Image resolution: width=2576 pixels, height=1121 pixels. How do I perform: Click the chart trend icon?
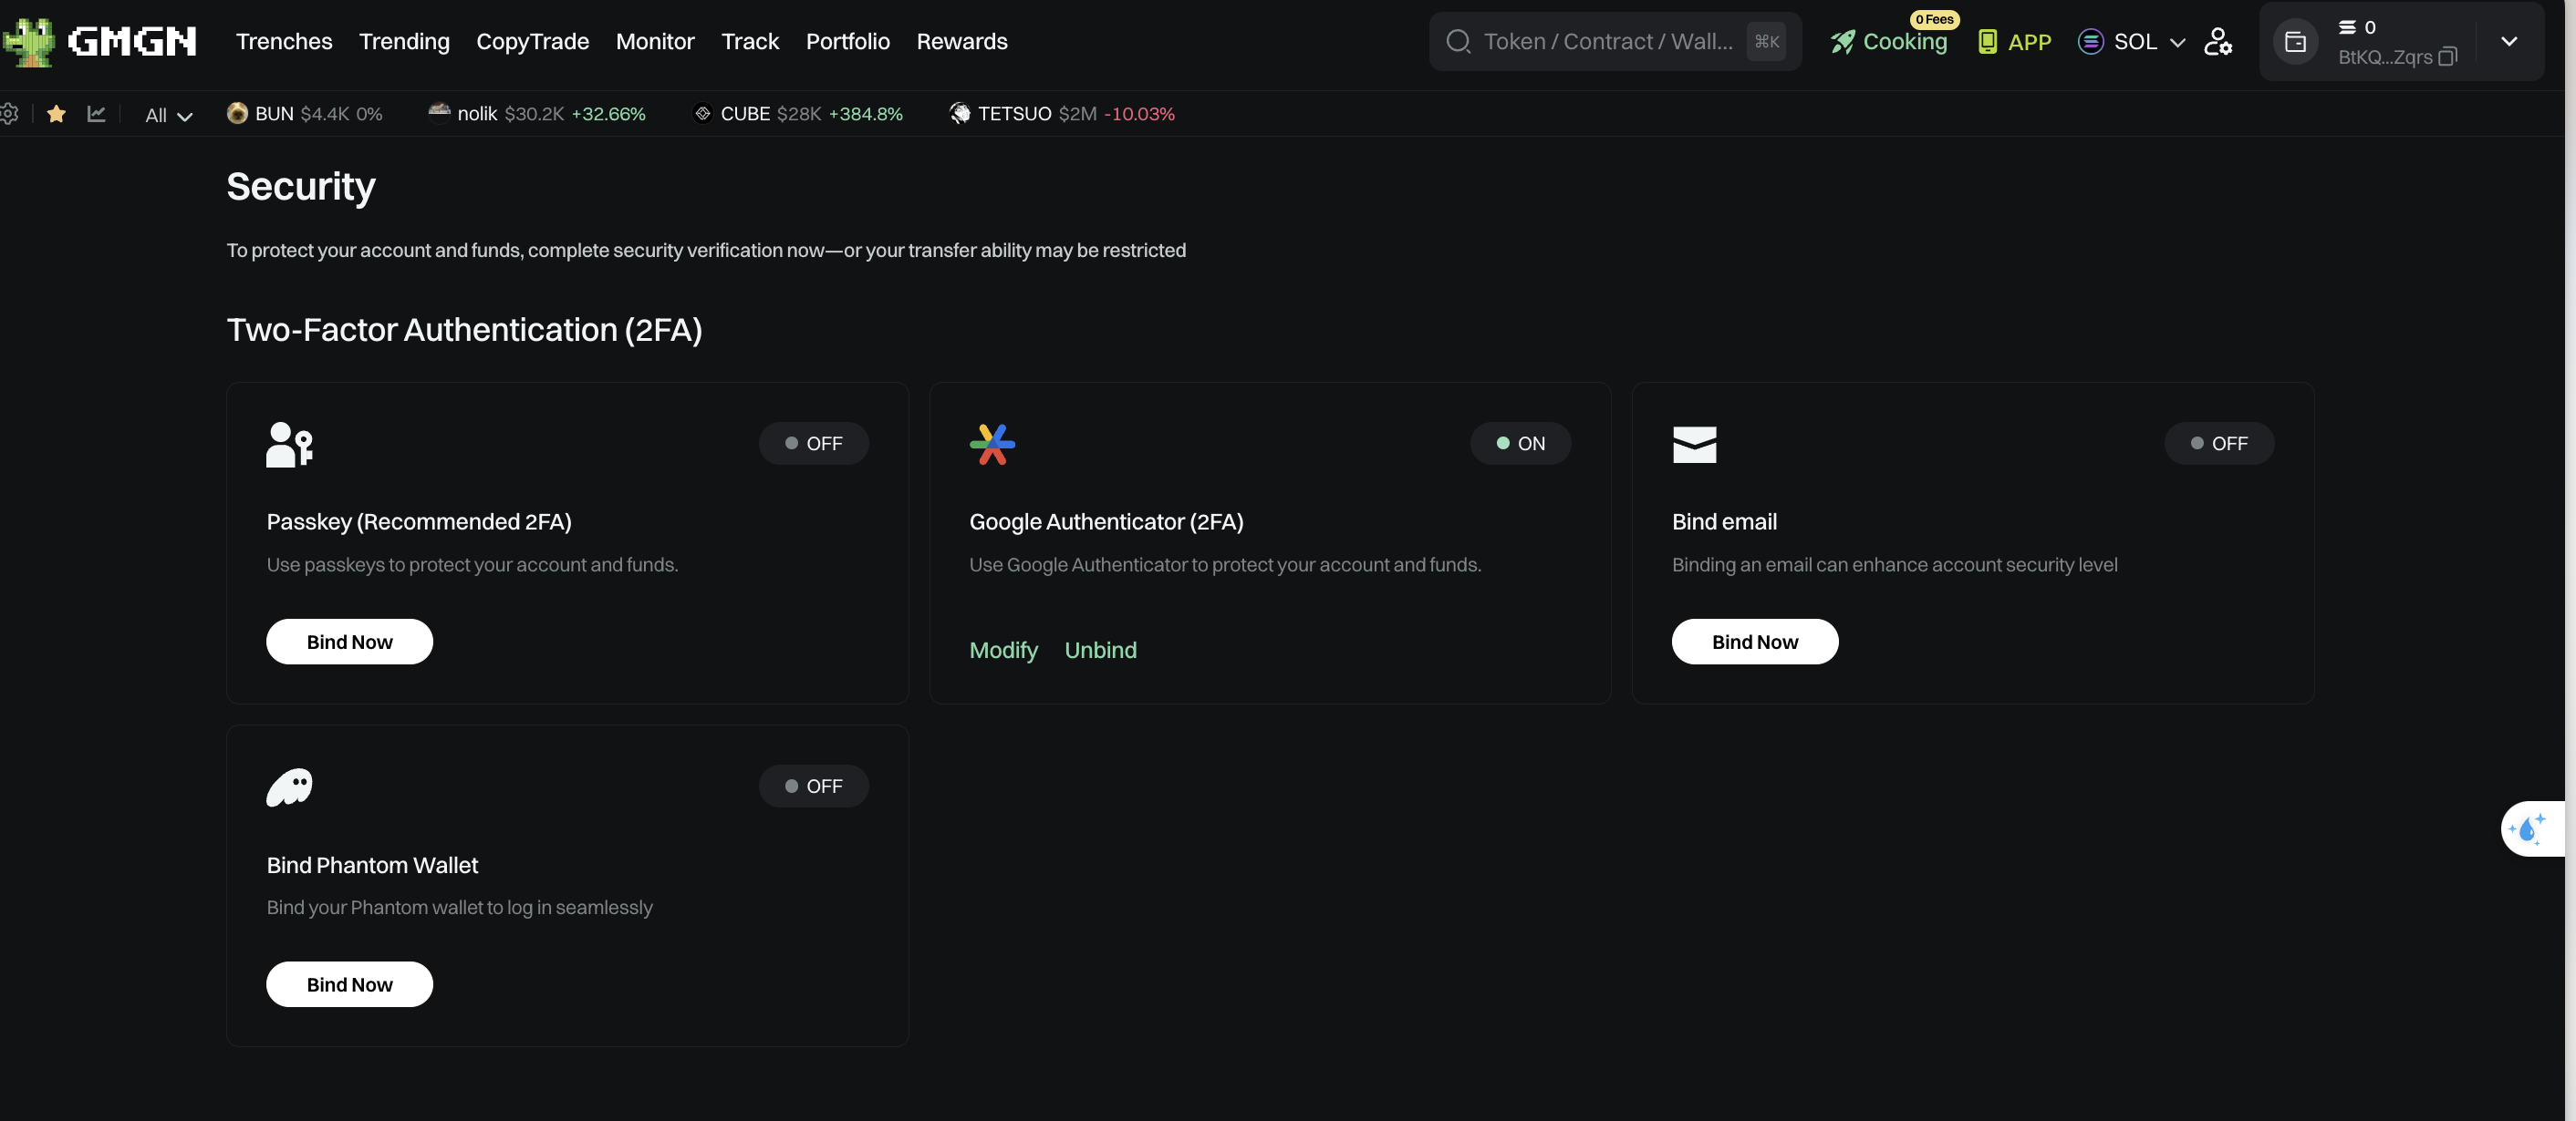96,114
